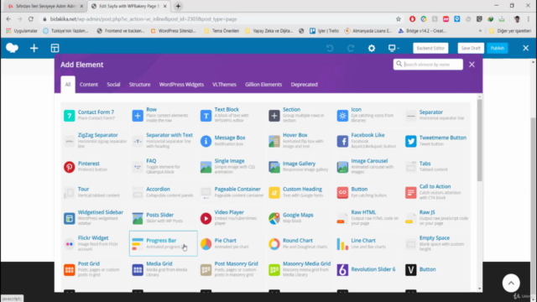The image size is (537, 302).
Task: Insert the FAQ toggle element
Action: [x=164, y=166]
